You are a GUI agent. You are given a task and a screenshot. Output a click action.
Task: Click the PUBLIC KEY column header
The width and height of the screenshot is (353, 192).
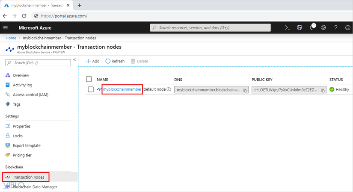262,80
